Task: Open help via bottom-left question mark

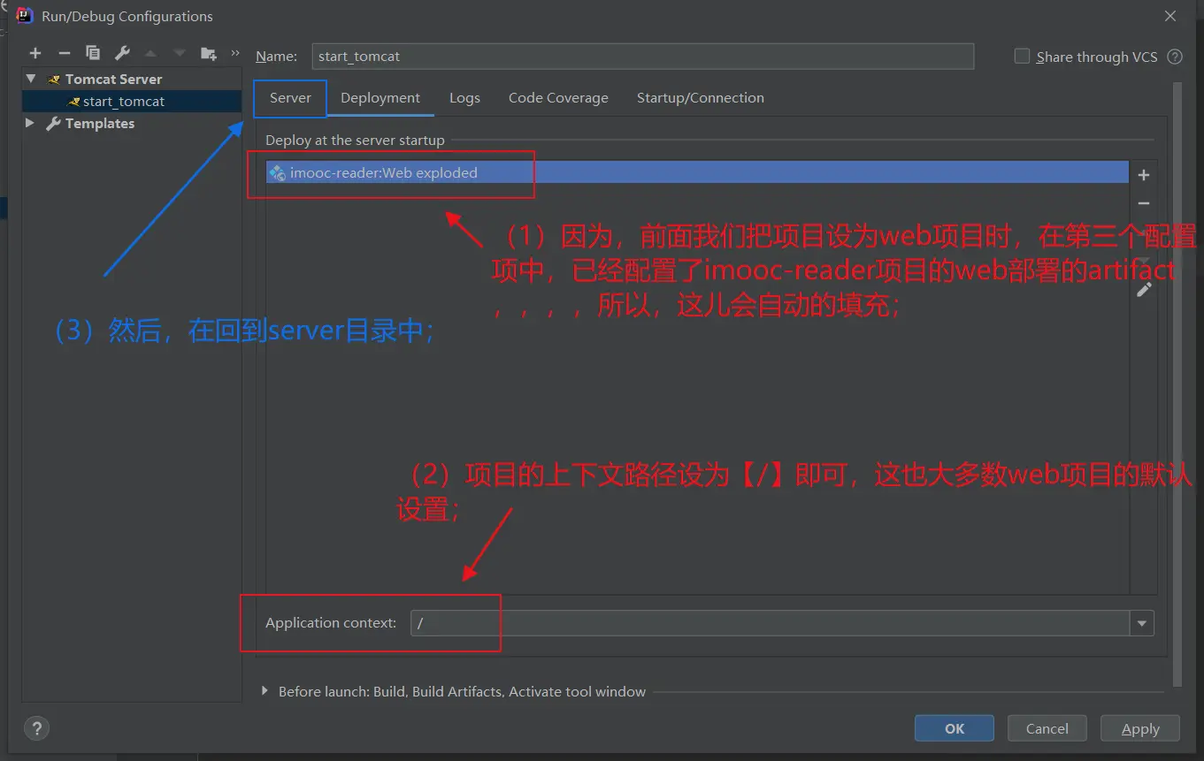Action: [x=36, y=728]
